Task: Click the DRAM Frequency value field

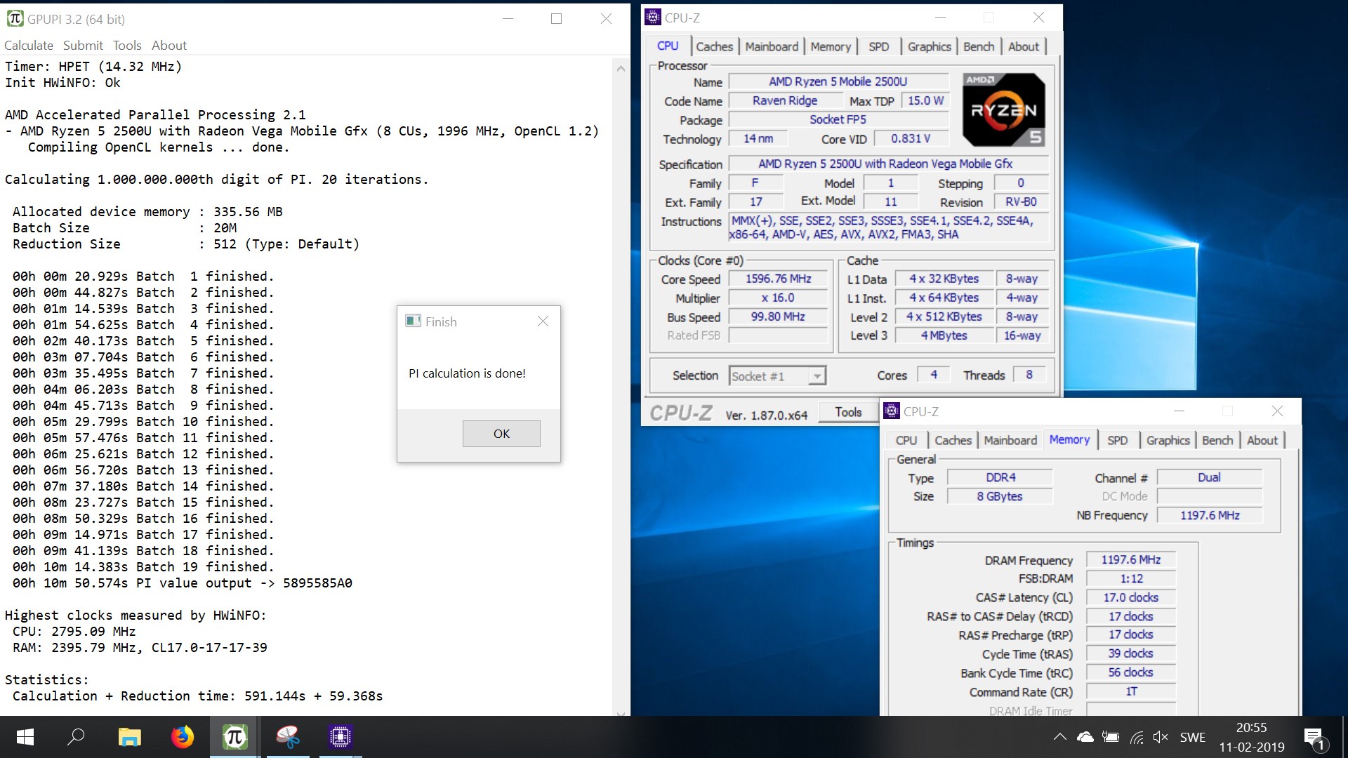Action: click(1130, 560)
